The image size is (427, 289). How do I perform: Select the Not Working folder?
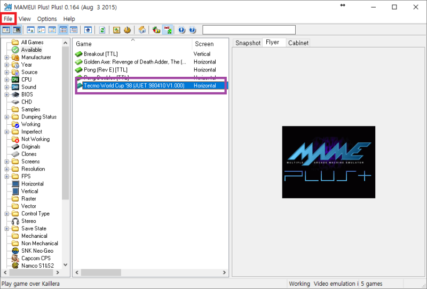35,139
